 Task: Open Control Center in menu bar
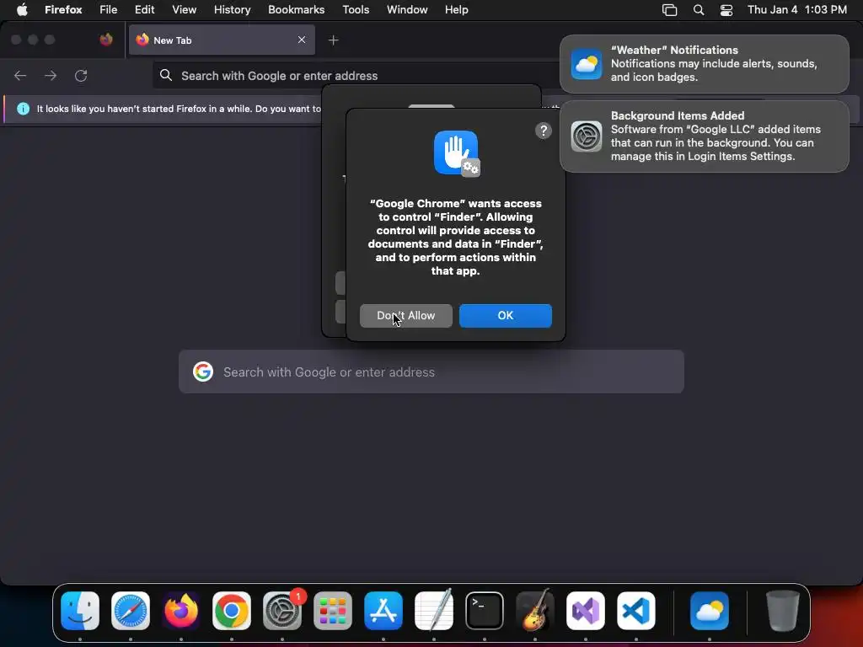tap(726, 9)
